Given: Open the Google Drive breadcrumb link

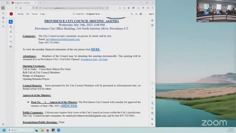Looking at the screenshot, I should [79, 14].
